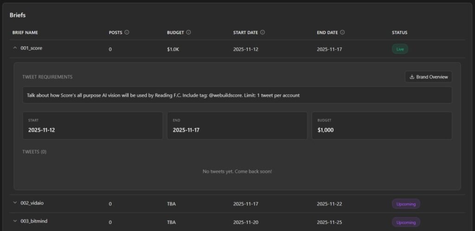Click the Budget $1,000 info card

tap(381, 125)
